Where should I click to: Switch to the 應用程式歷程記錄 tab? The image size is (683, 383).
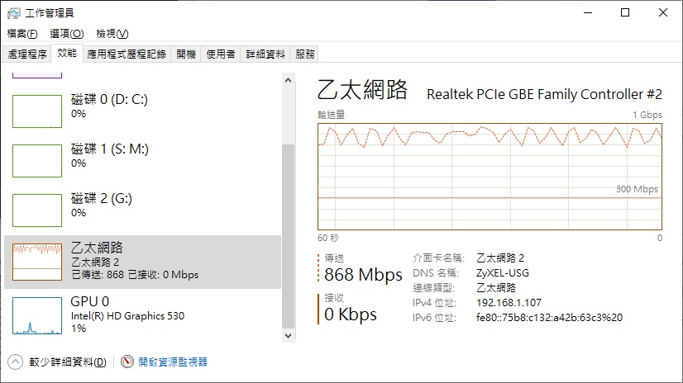[x=127, y=54]
